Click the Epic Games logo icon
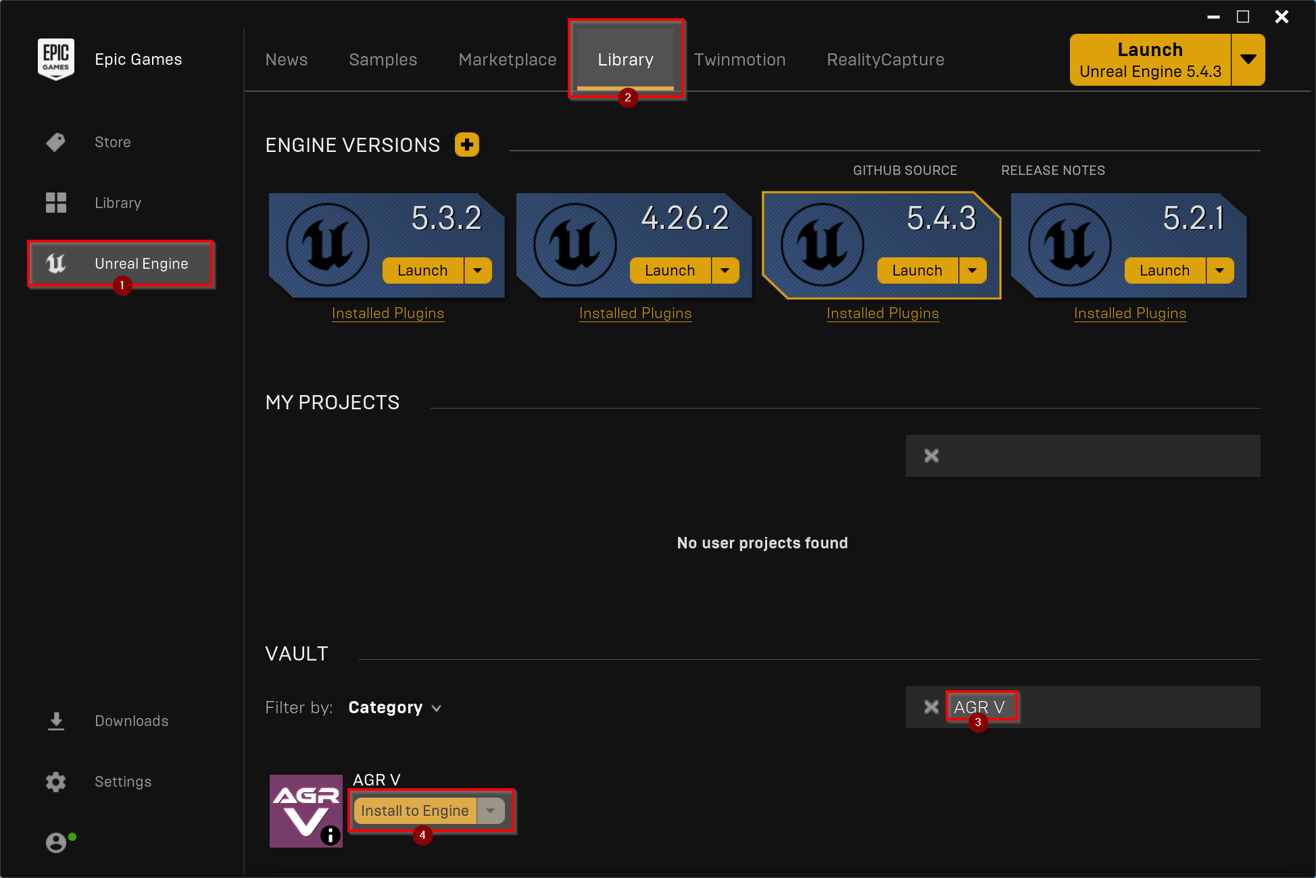The image size is (1316, 878). coord(55,59)
